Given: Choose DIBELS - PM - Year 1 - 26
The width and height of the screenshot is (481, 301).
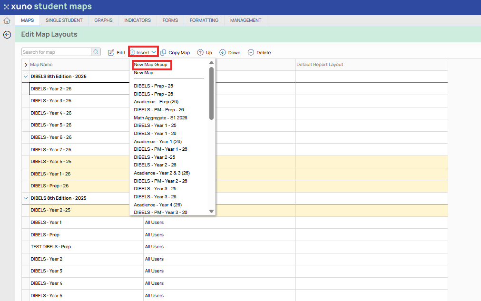Looking at the screenshot, I should pos(160,149).
